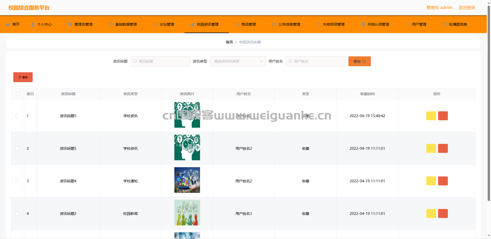Viewport: 491px width, 239px height.
Task: Click the 用户姓名3 cell
Action: [x=244, y=214]
